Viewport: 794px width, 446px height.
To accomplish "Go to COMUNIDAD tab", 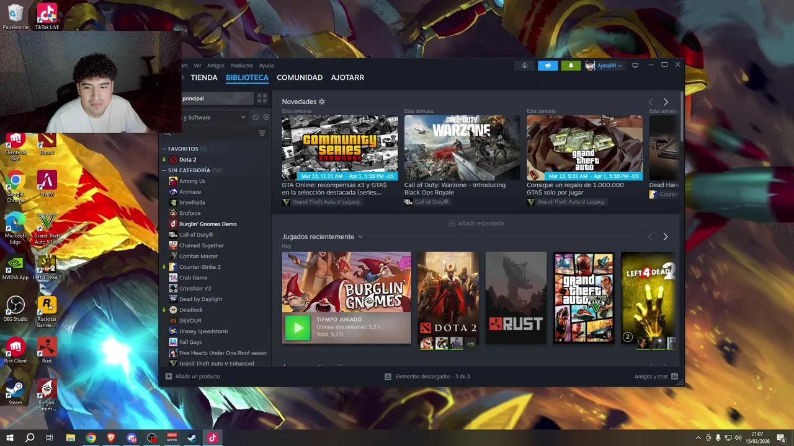I will (x=300, y=77).
